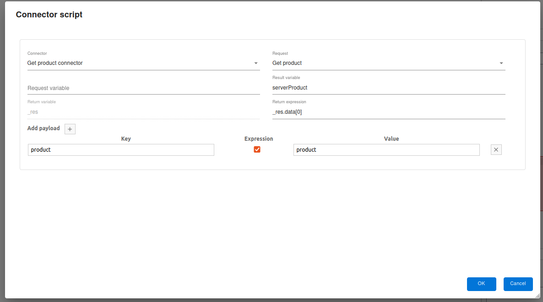
Task: Cancel the Connector script dialog
Action: 518,284
